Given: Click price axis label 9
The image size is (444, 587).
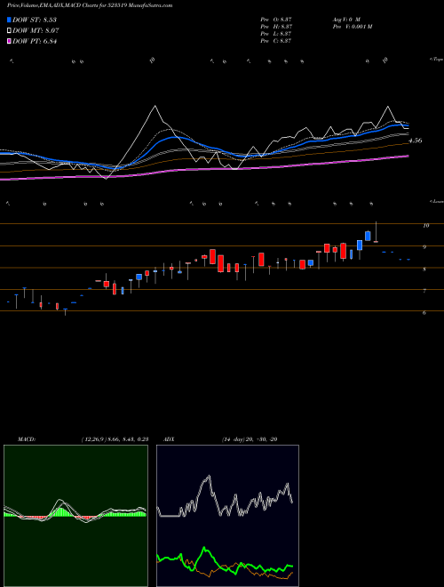Looking at the screenshot, I should click(424, 247).
